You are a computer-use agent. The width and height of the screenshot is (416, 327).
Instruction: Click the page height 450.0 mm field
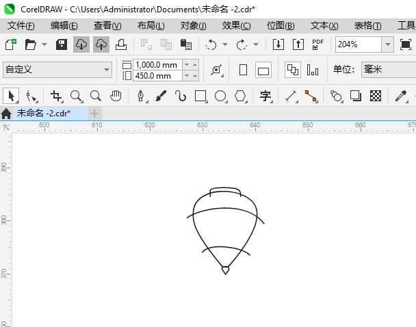click(x=157, y=76)
